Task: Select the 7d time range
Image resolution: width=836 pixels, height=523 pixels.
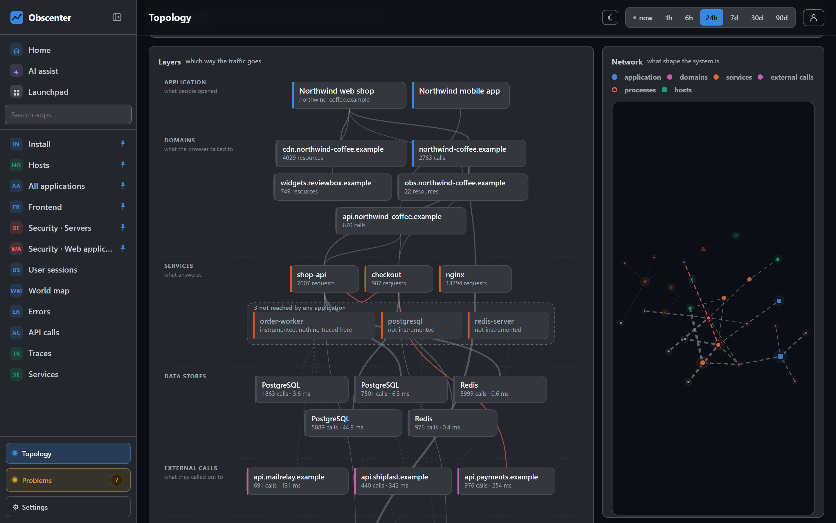Action: coord(734,18)
